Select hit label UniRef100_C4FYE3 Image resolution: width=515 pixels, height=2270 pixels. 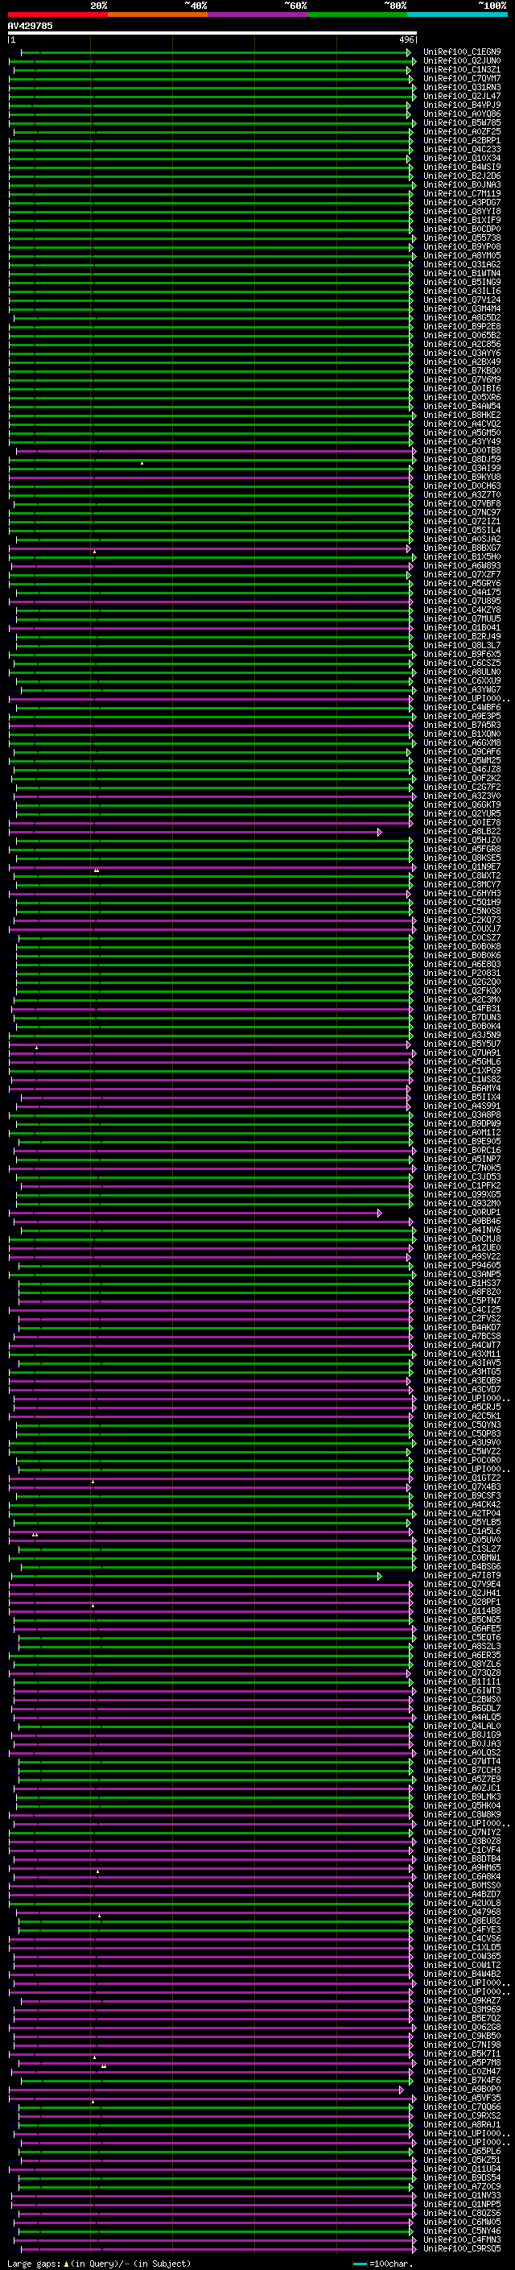coord(462,1930)
